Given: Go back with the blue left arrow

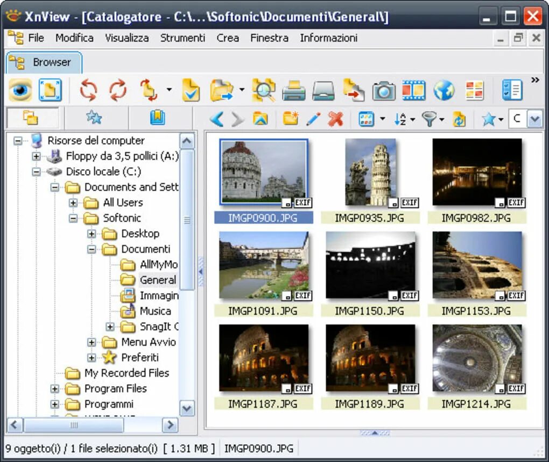Looking at the screenshot, I should point(216,119).
